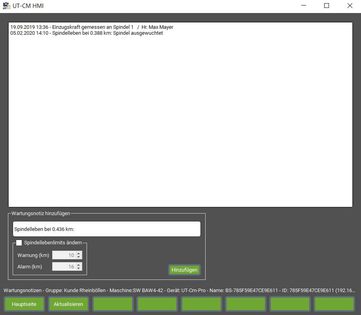Viewport: 361px width, 315px height.
Task: Go to Hauptseite
Action: point(24,304)
